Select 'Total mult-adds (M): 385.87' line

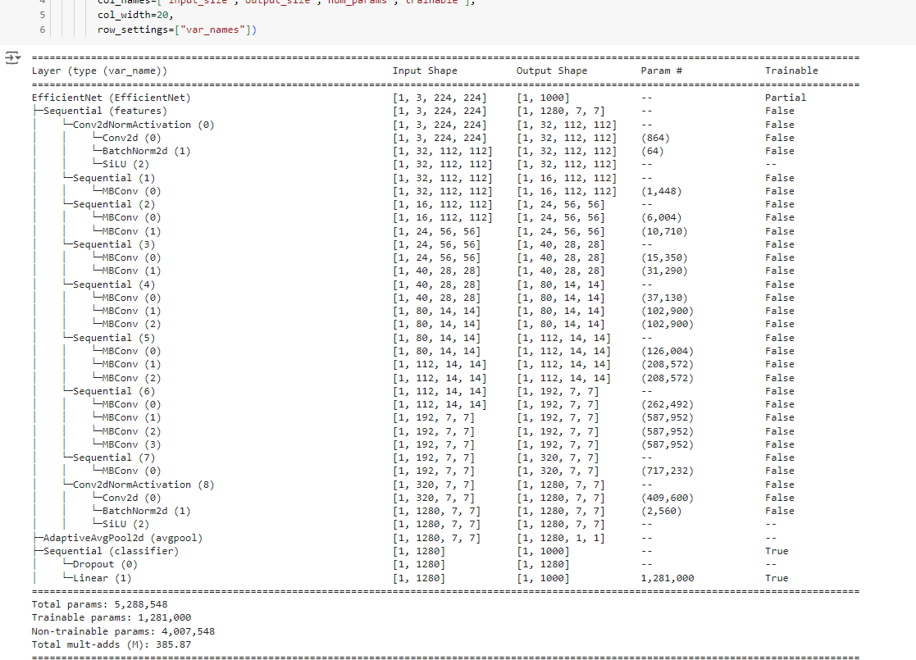pos(112,644)
